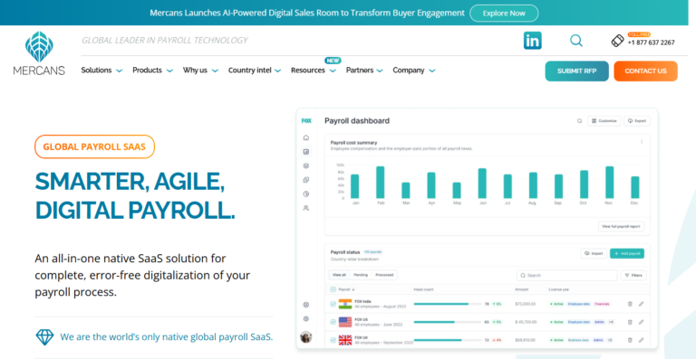Click the home icon in dashboard sidebar
696x359 pixels.
[305, 137]
